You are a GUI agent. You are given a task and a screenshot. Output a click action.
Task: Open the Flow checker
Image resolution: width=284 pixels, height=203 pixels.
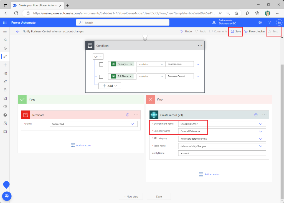point(255,32)
